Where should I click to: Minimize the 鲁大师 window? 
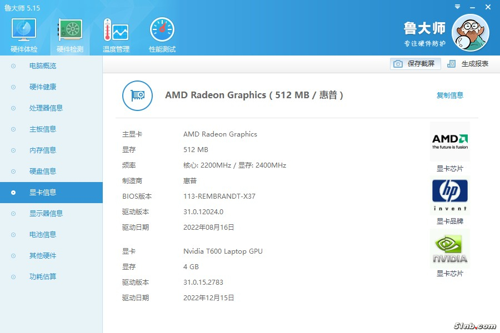tap(473, 7)
